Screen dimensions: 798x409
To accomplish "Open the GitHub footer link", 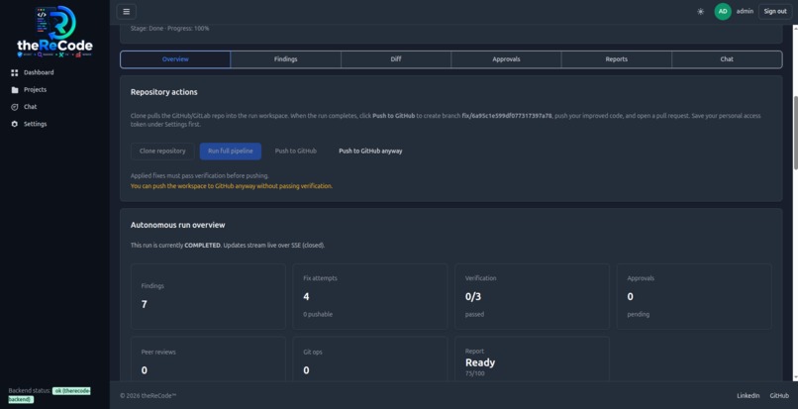I will click(779, 396).
